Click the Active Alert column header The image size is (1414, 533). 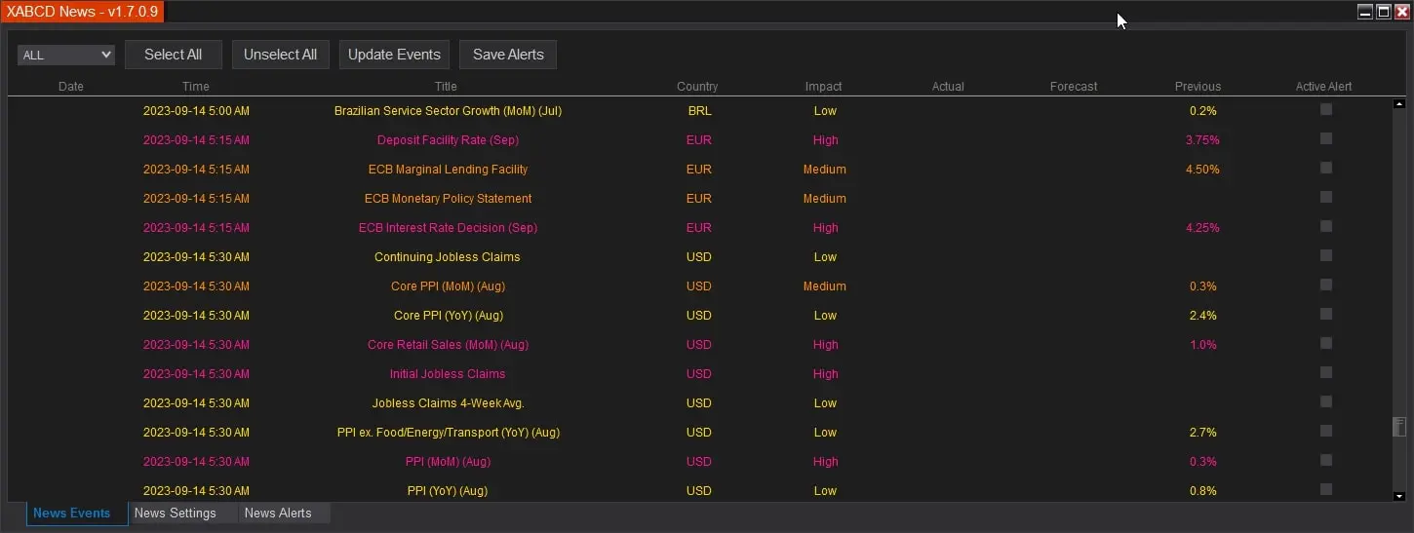pyautogui.click(x=1324, y=87)
